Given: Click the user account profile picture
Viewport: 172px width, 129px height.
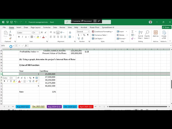Looking at the screenshot, I should coord(150,22).
